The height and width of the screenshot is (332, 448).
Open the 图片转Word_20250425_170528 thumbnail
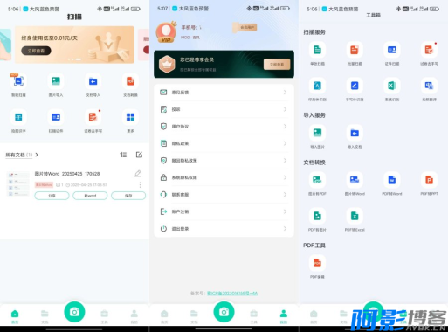coord(18,184)
